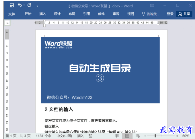The width and height of the screenshot is (195, 139).
Task: Click the vertical ruler on the left
Action: [7, 81]
